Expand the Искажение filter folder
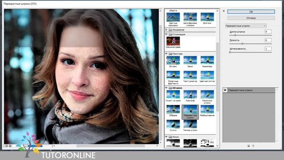The width and height of the screenshot is (284, 160). (166, 29)
